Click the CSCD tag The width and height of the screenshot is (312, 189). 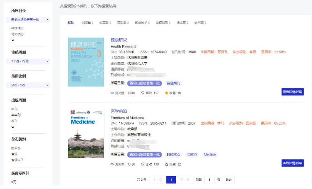pyautogui.click(x=192, y=155)
